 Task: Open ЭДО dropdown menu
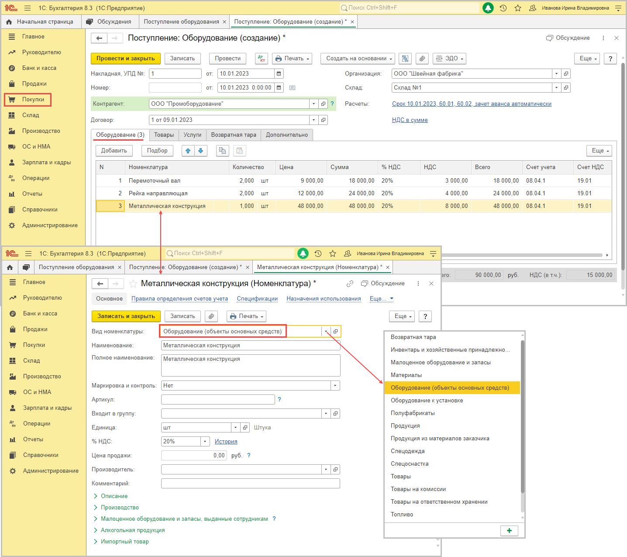[x=449, y=59]
